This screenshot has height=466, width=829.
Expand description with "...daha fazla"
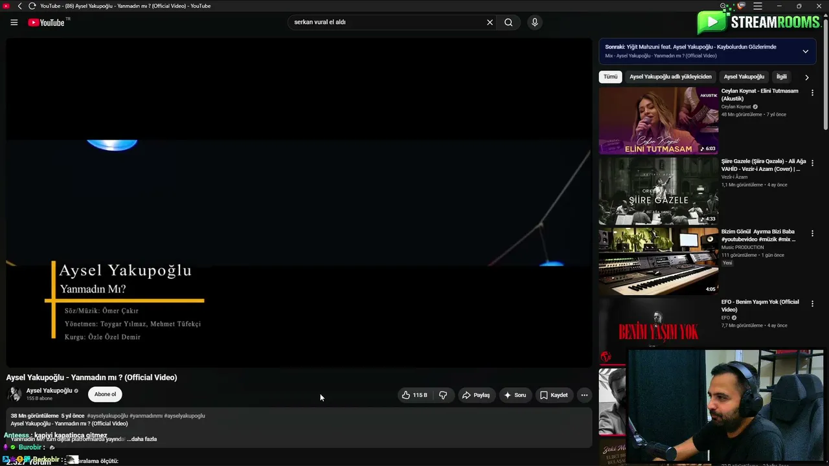[142, 439]
